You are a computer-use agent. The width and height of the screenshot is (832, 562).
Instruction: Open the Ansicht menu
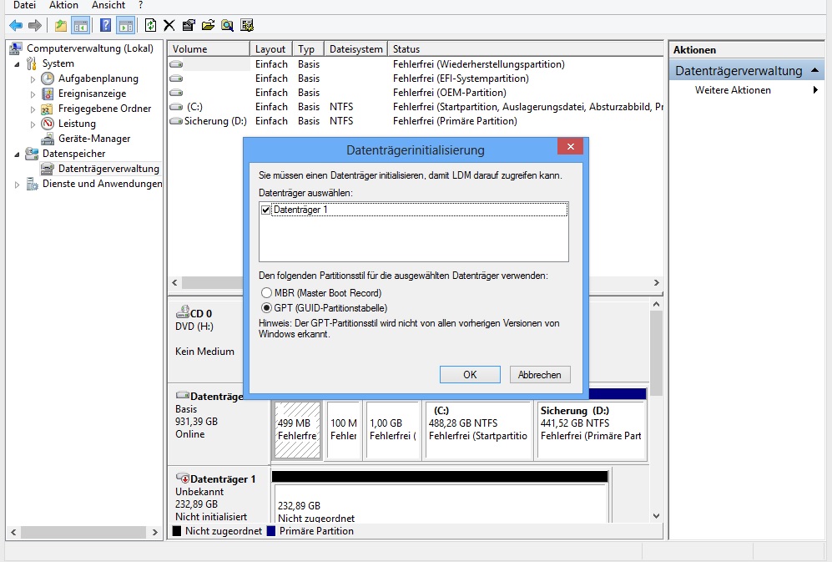click(108, 5)
